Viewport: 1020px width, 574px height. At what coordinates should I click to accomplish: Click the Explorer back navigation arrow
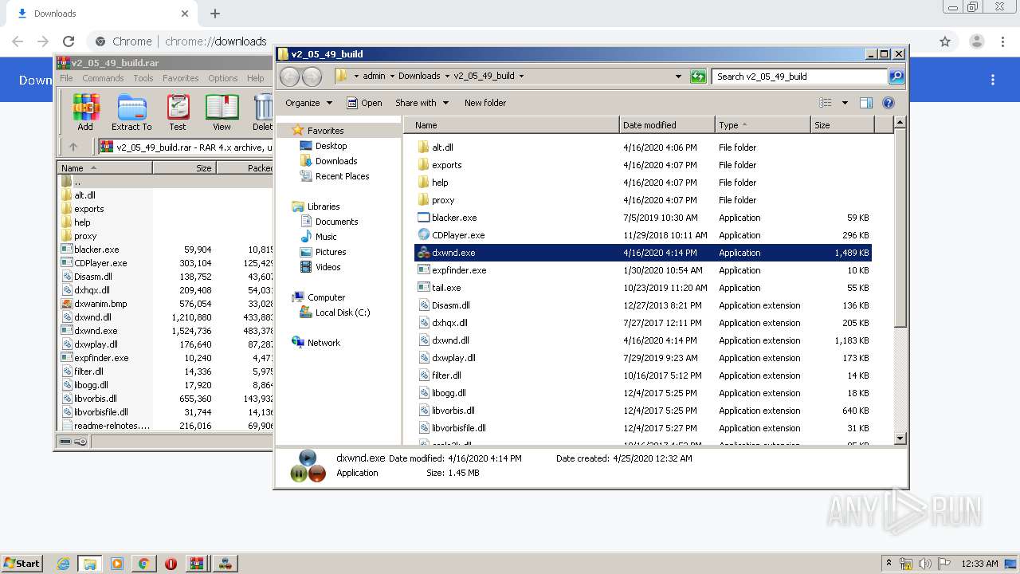(x=289, y=77)
